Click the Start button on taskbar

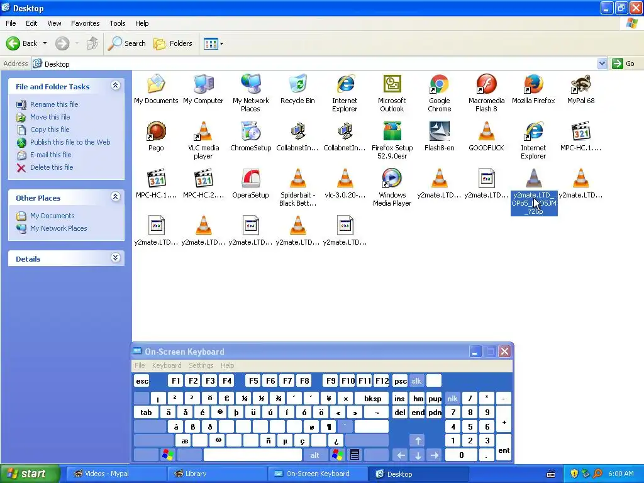point(30,474)
